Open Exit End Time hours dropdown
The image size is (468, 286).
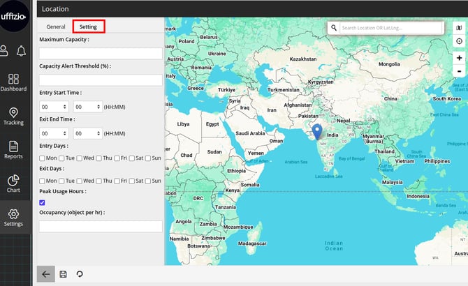[54, 133]
